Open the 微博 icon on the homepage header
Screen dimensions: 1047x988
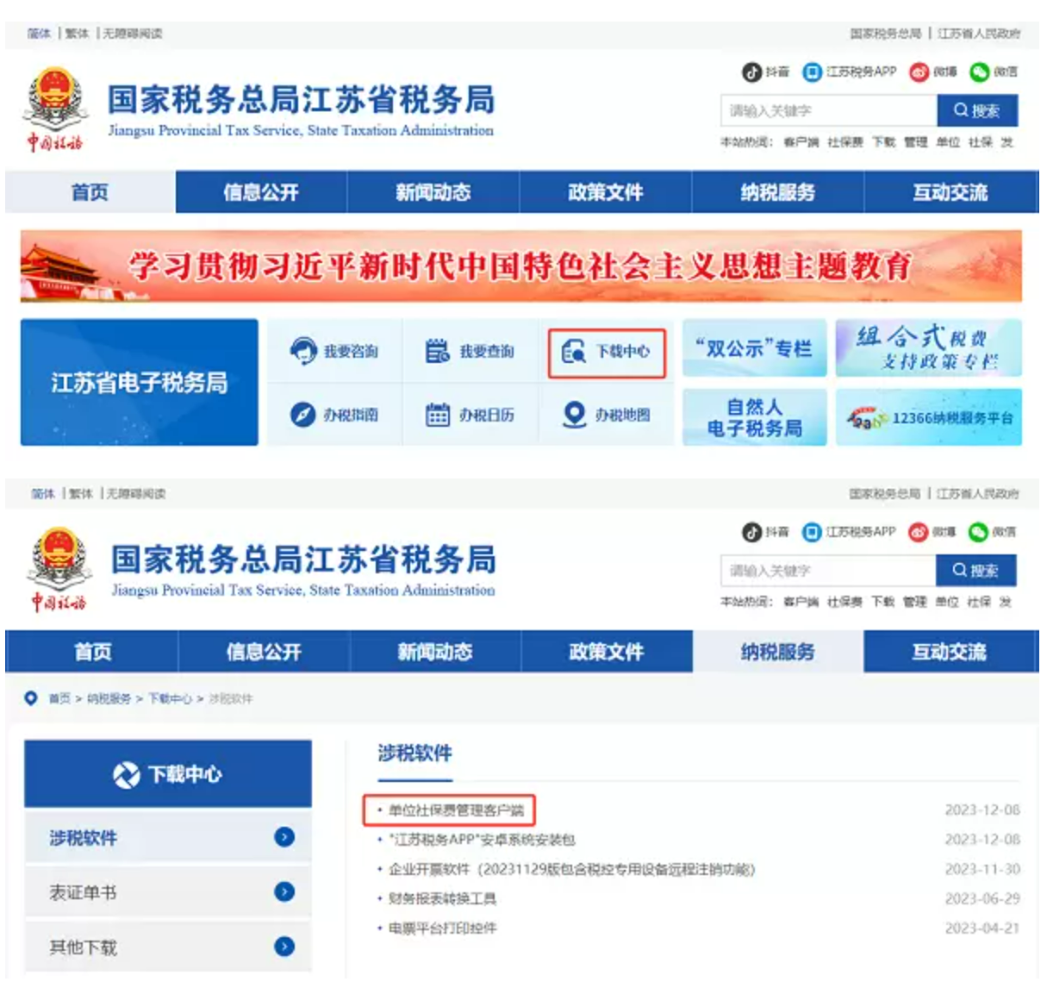(919, 72)
